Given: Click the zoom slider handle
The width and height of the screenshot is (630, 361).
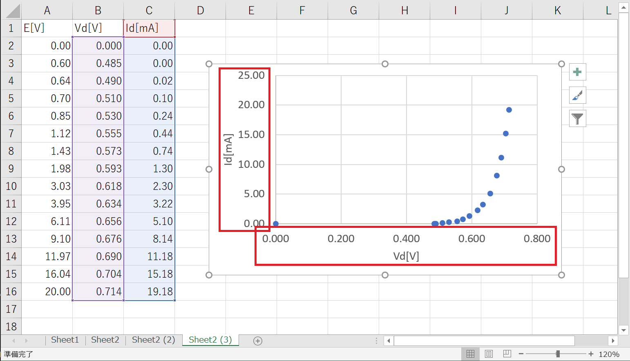Looking at the screenshot, I should pos(558,354).
